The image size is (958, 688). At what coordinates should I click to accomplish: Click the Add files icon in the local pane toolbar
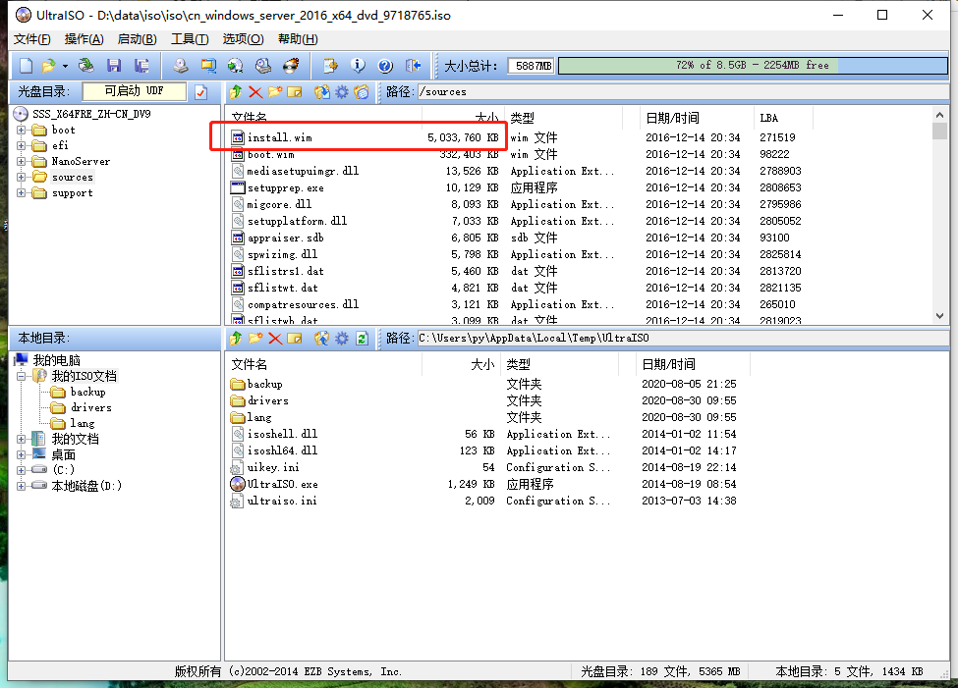click(322, 339)
